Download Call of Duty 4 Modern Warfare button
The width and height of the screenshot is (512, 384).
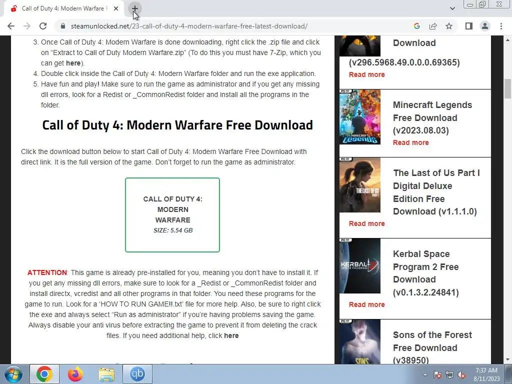tap(172, 215)
